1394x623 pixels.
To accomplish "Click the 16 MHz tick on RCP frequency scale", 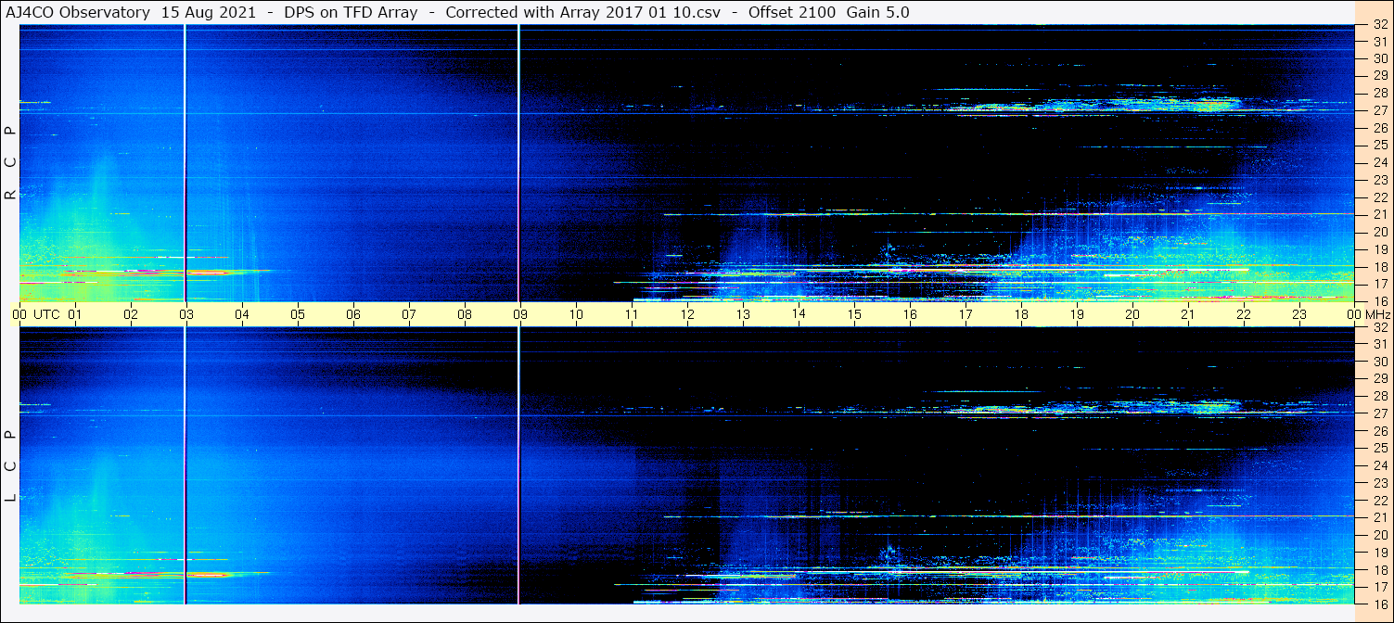I will 1379,300.
